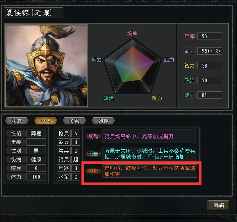
Task: Click the 政治 value field showing 70
Action: (210, 80)
